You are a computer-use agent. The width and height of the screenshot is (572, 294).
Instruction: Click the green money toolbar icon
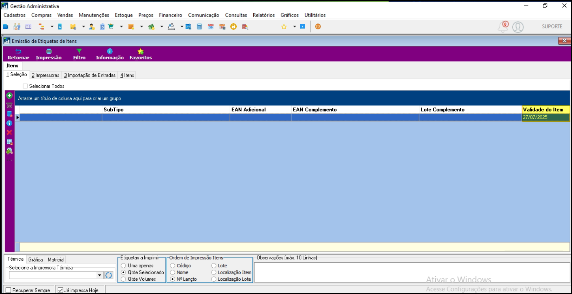(151, 27)
